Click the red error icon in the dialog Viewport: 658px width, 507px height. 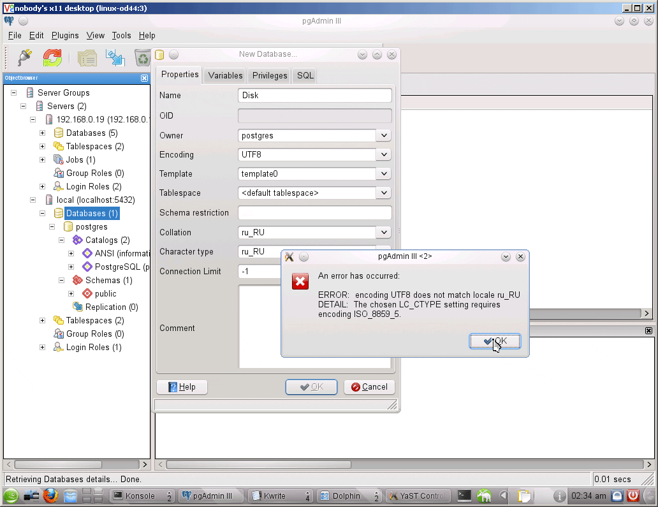coord(300,281)
